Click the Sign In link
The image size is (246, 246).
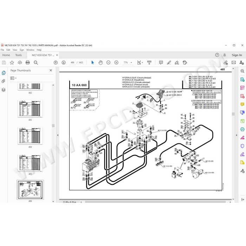click(x=237, y=55)
